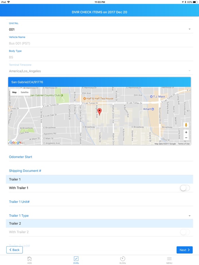
Task: Toggle With Trailer 1 switch
Action: 185,188
